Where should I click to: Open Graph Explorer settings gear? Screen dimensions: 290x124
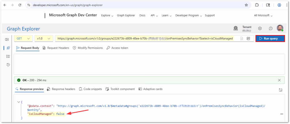[260, 28]
